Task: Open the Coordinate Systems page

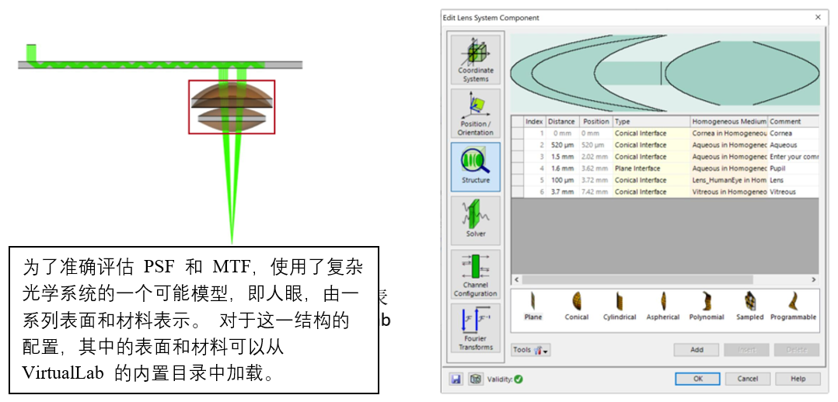Action: tap(476, 59)
